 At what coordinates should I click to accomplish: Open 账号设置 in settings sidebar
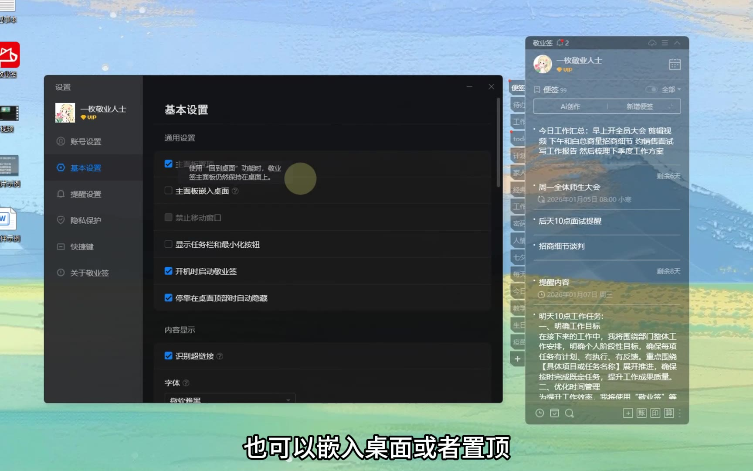86,142
